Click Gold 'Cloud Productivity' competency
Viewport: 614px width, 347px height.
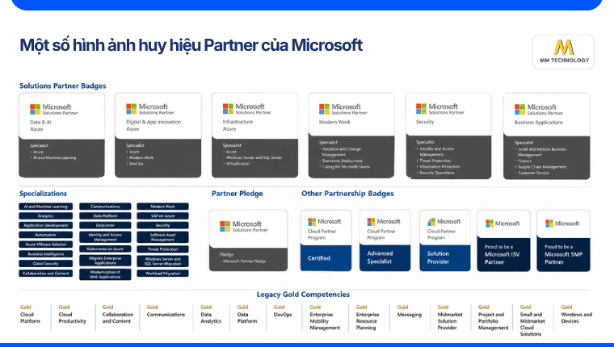(72, 315)
